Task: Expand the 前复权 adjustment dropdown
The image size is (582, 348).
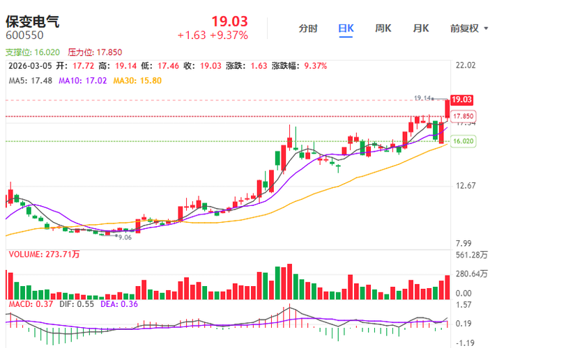Action: pyautogui.click(x=469, y=29)
